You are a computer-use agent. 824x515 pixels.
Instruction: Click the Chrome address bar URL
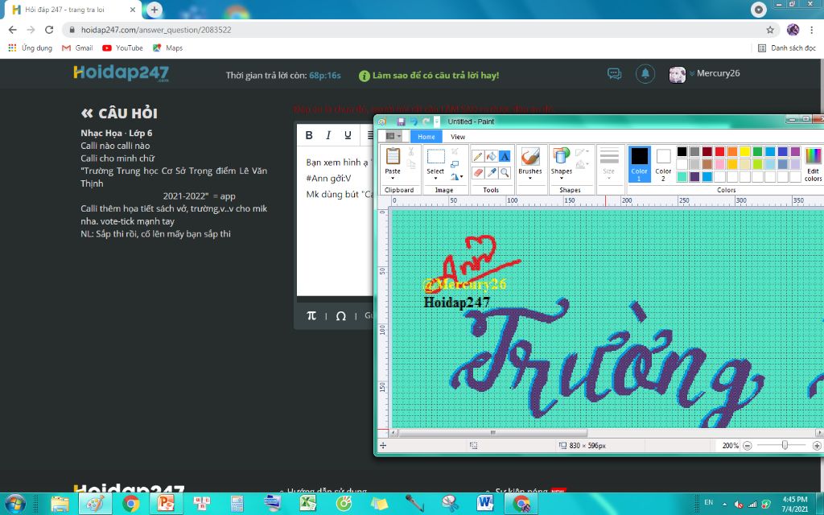156,30
